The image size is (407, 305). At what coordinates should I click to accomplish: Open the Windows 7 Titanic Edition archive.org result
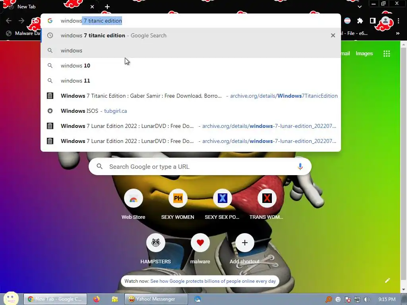191,96
